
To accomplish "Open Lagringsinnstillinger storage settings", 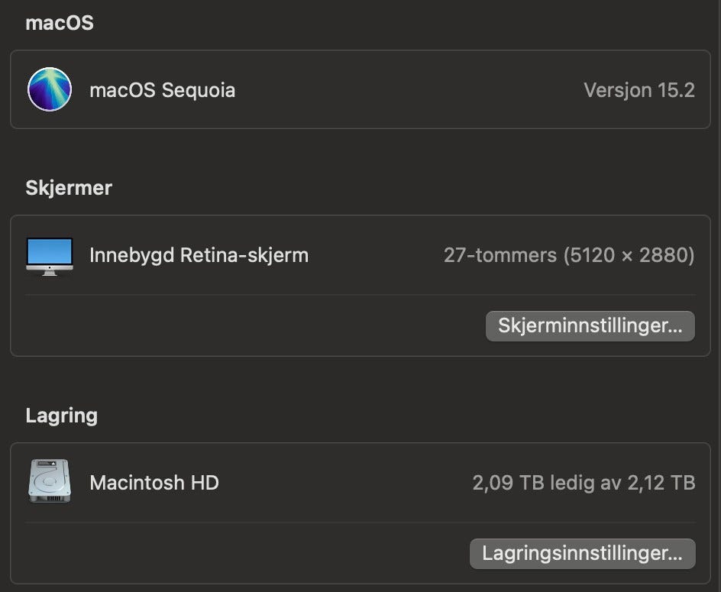I will click(x=582, y=554).
